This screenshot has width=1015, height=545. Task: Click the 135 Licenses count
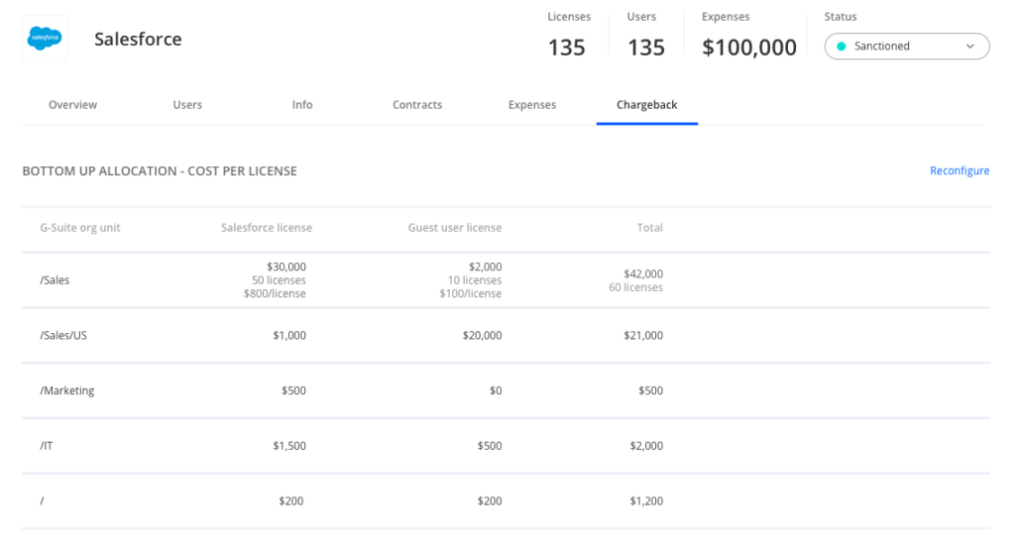[566, 48]
